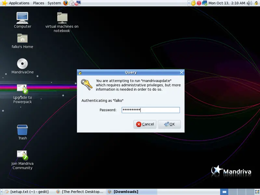Screen dimensions: 260x195
Task: Open the Computer desktop icon
Action: click(22, 20)
